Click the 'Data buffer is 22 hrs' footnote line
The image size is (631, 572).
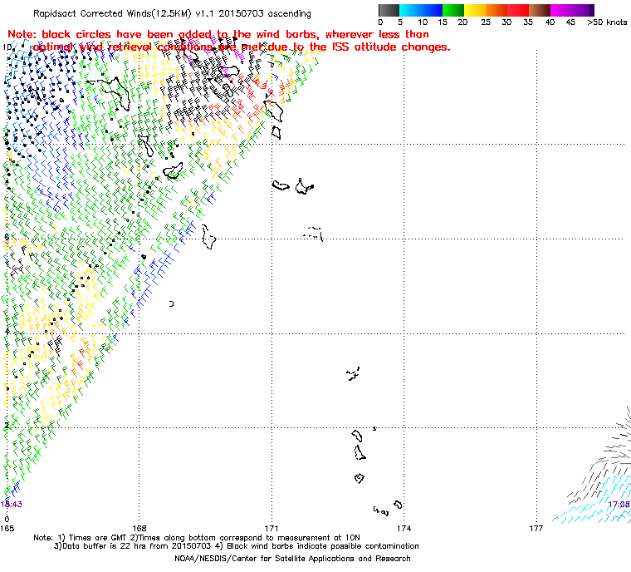(237, 546)
